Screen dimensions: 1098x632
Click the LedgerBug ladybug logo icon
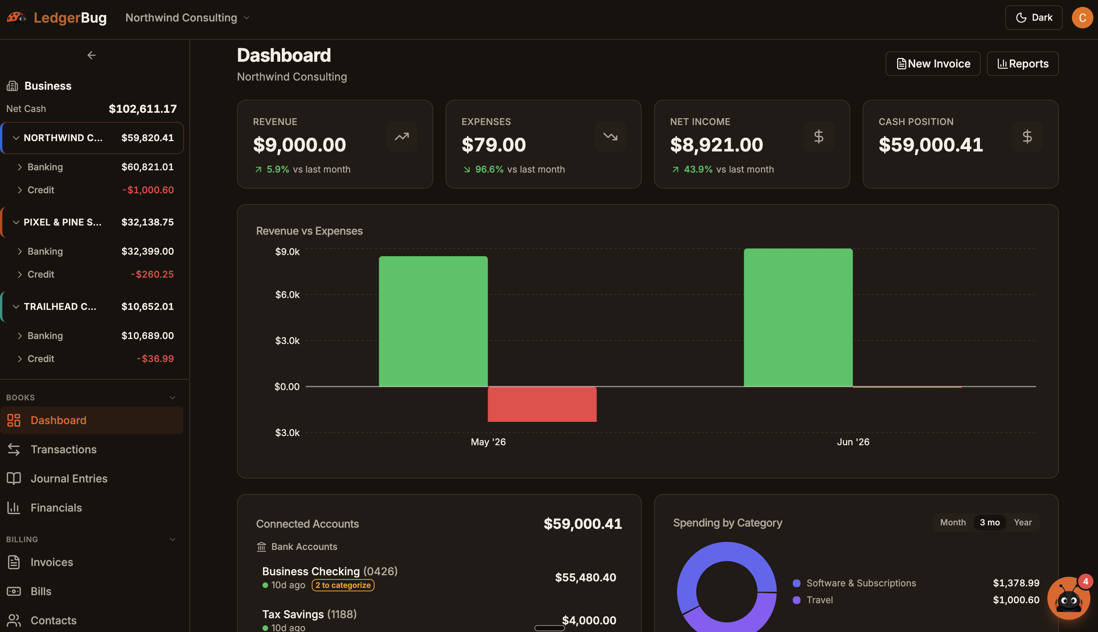[x=16, y=18]
